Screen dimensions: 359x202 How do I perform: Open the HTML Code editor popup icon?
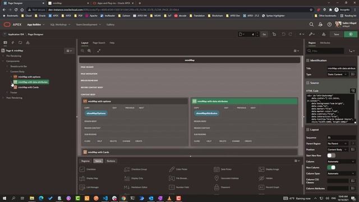click(353, 91)
